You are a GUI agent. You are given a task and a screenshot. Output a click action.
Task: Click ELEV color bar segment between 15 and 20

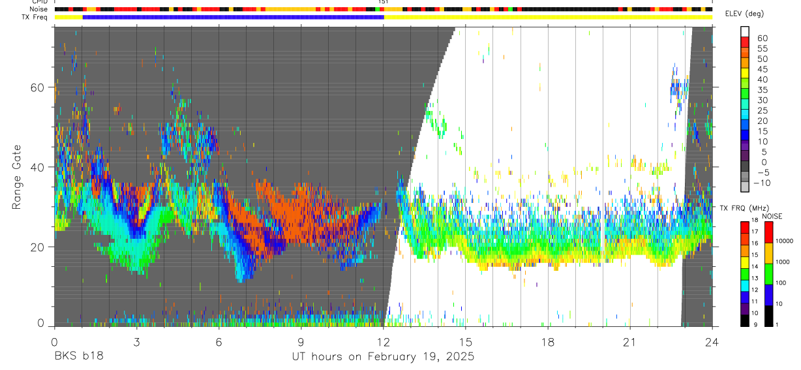[745, 126]
